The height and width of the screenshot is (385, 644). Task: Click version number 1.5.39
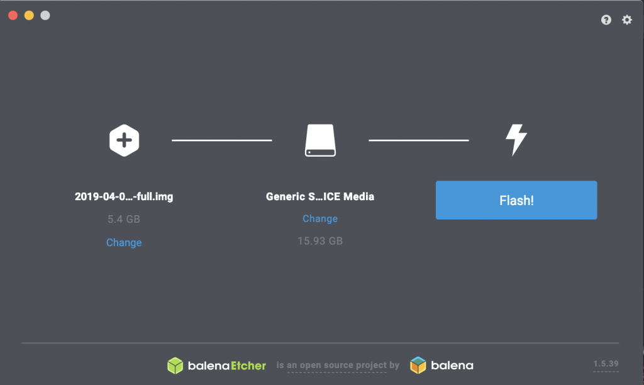[x=606, y=364]
